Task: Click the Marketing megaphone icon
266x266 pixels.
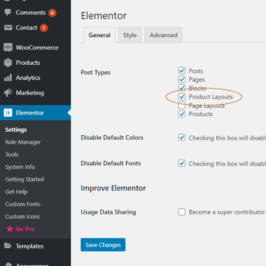Action: click(x=8, y=93)
